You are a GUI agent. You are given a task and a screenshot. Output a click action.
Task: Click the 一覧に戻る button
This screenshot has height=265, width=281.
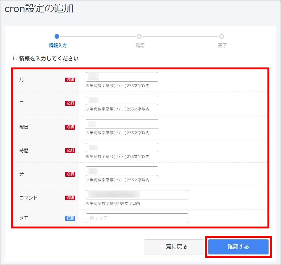coord(174,247)
